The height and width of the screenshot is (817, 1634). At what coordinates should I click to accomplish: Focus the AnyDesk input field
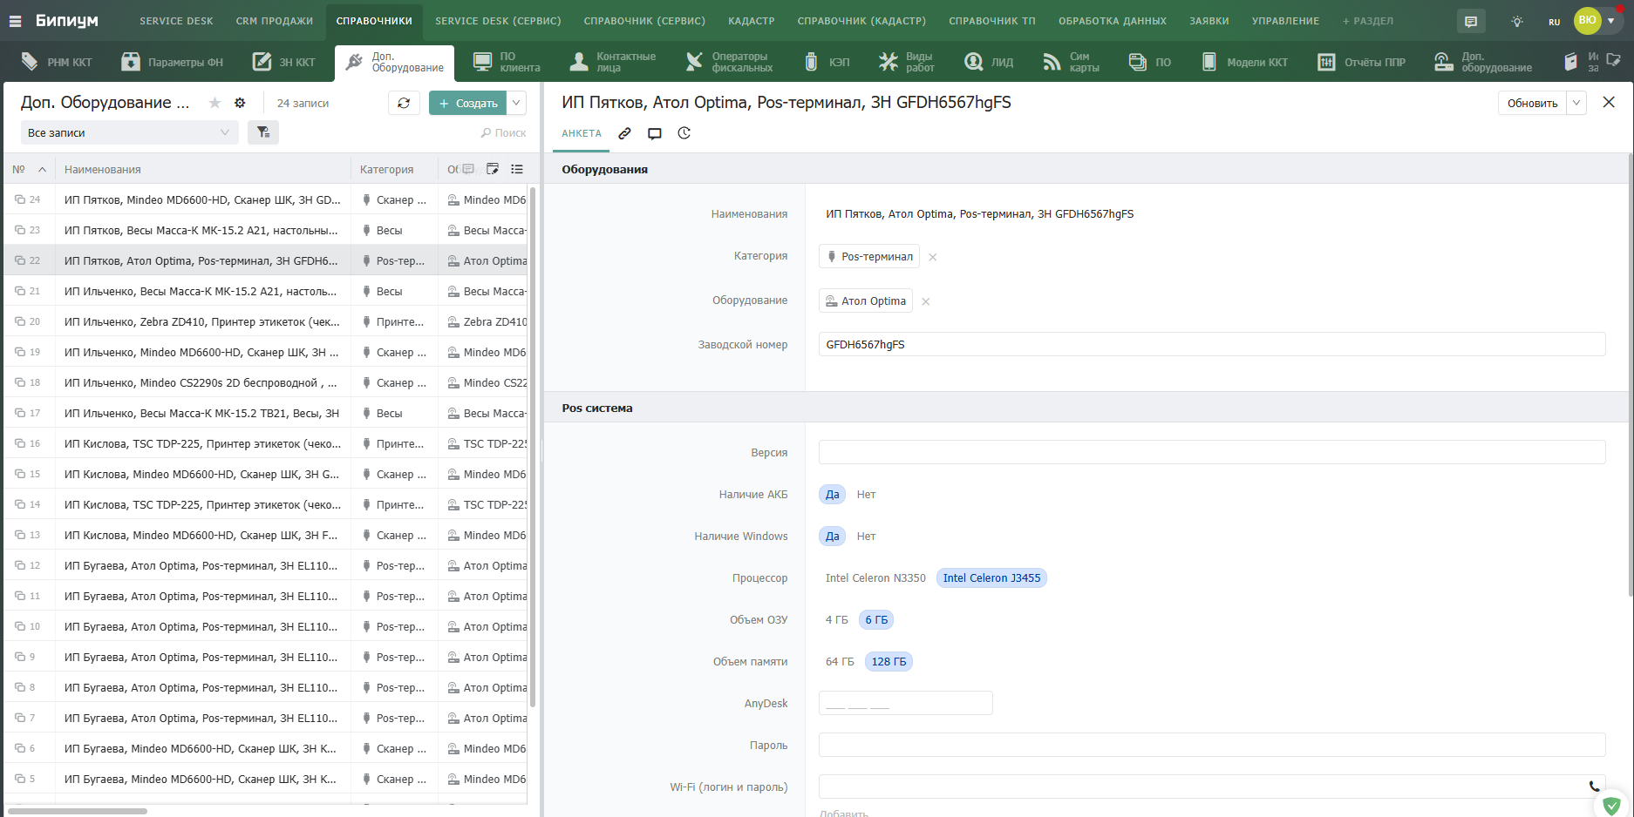(x=905, y=704)
